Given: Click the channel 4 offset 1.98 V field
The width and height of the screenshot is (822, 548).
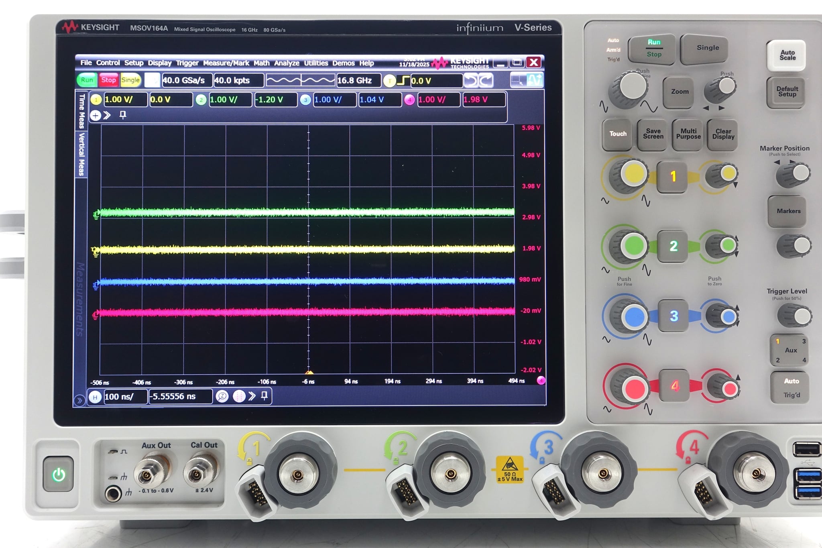Looking at the screenshot, I should point(484,100).
